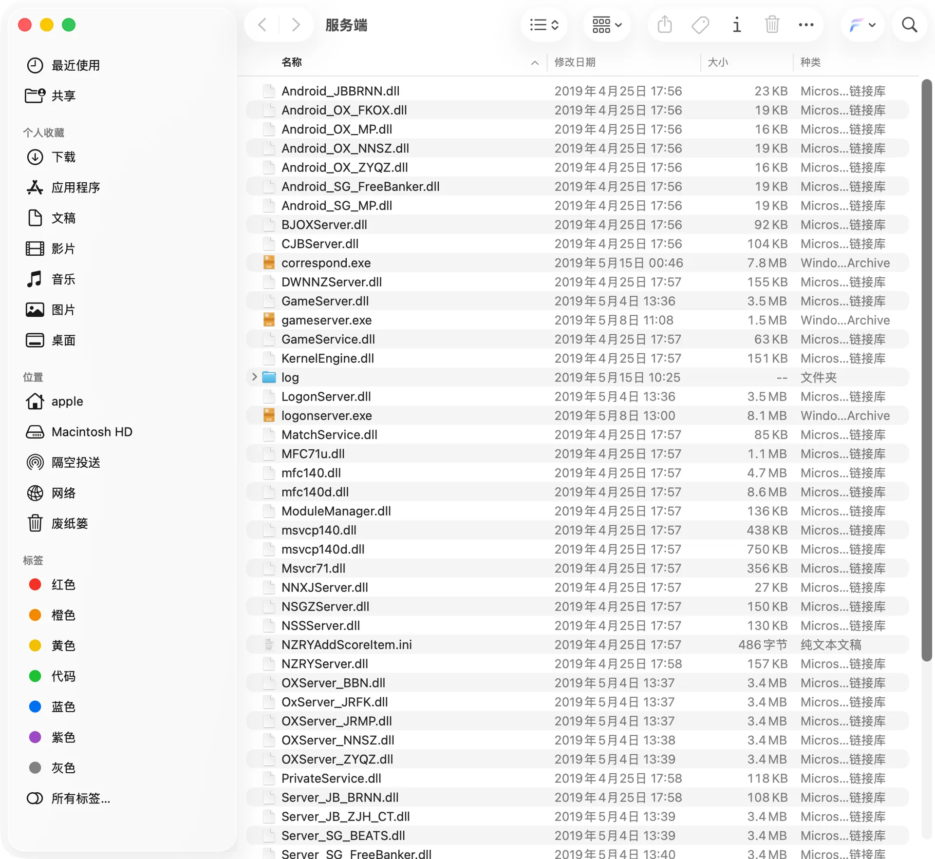Open the 图片 sidebar folder
Viewport: 935px width, 859px height.
pyautogui.click(x=51, y=310)
